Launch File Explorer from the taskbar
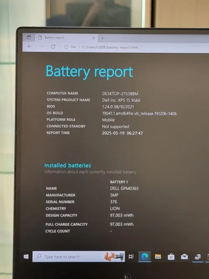 [x=158, y=256]
